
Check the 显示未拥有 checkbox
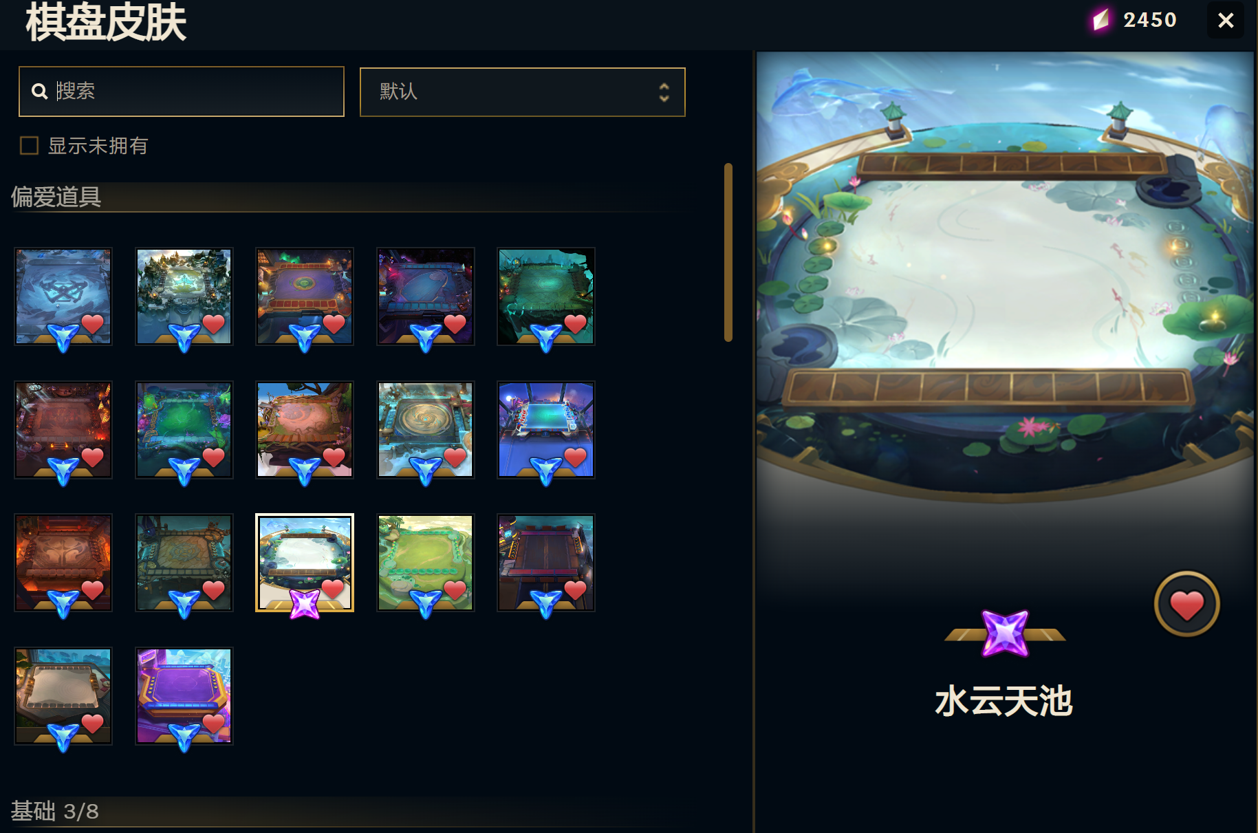point(29,145)
